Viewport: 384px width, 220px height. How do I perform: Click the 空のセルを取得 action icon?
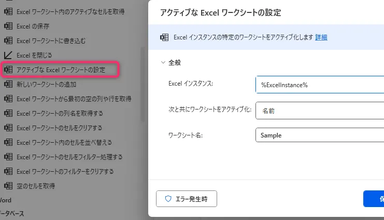point(8,186)
